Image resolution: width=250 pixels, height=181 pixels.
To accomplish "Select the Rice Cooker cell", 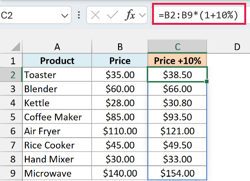I will (x=57, y=145).
